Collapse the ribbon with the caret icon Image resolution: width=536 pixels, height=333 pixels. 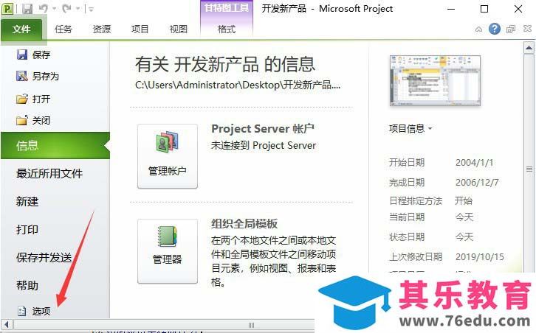(478, 29)
